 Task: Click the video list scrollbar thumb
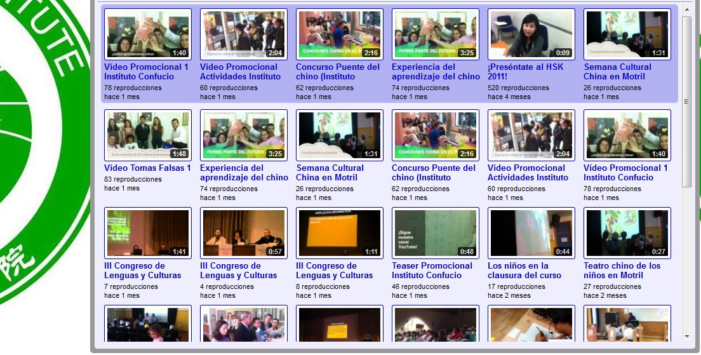686,102
